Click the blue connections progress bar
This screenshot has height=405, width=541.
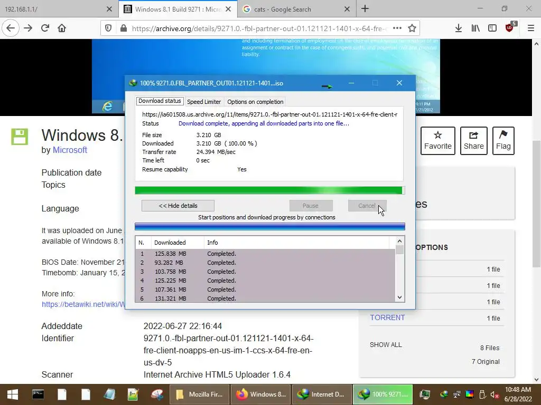point(269,227)
